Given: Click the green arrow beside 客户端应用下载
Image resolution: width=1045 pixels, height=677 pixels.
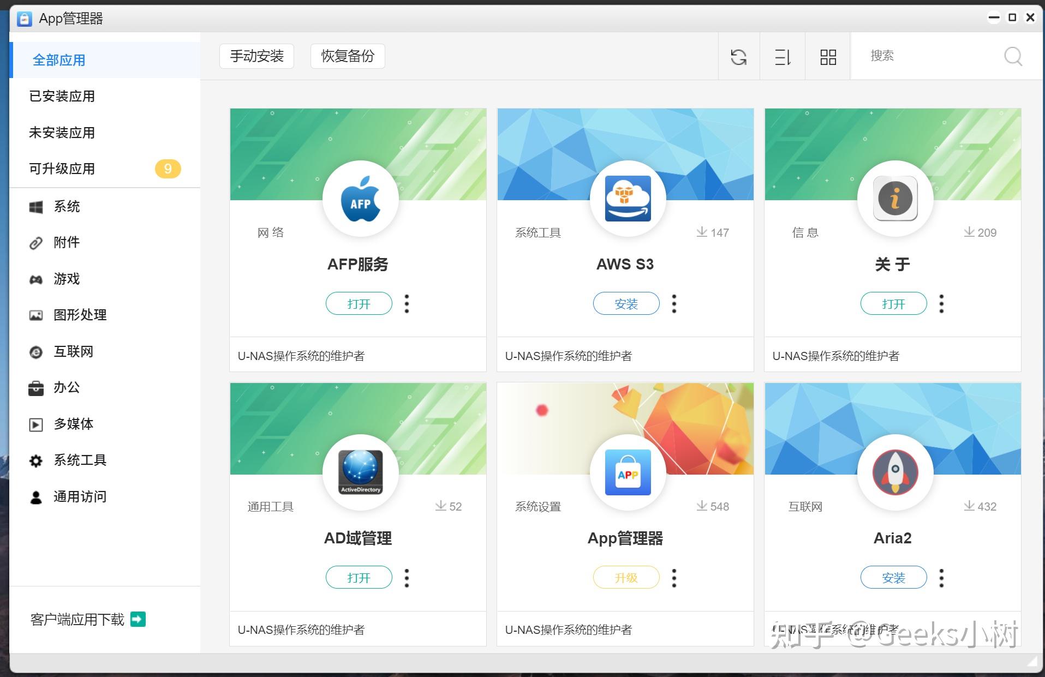Looking at the screenshot, I should [138, 619].
